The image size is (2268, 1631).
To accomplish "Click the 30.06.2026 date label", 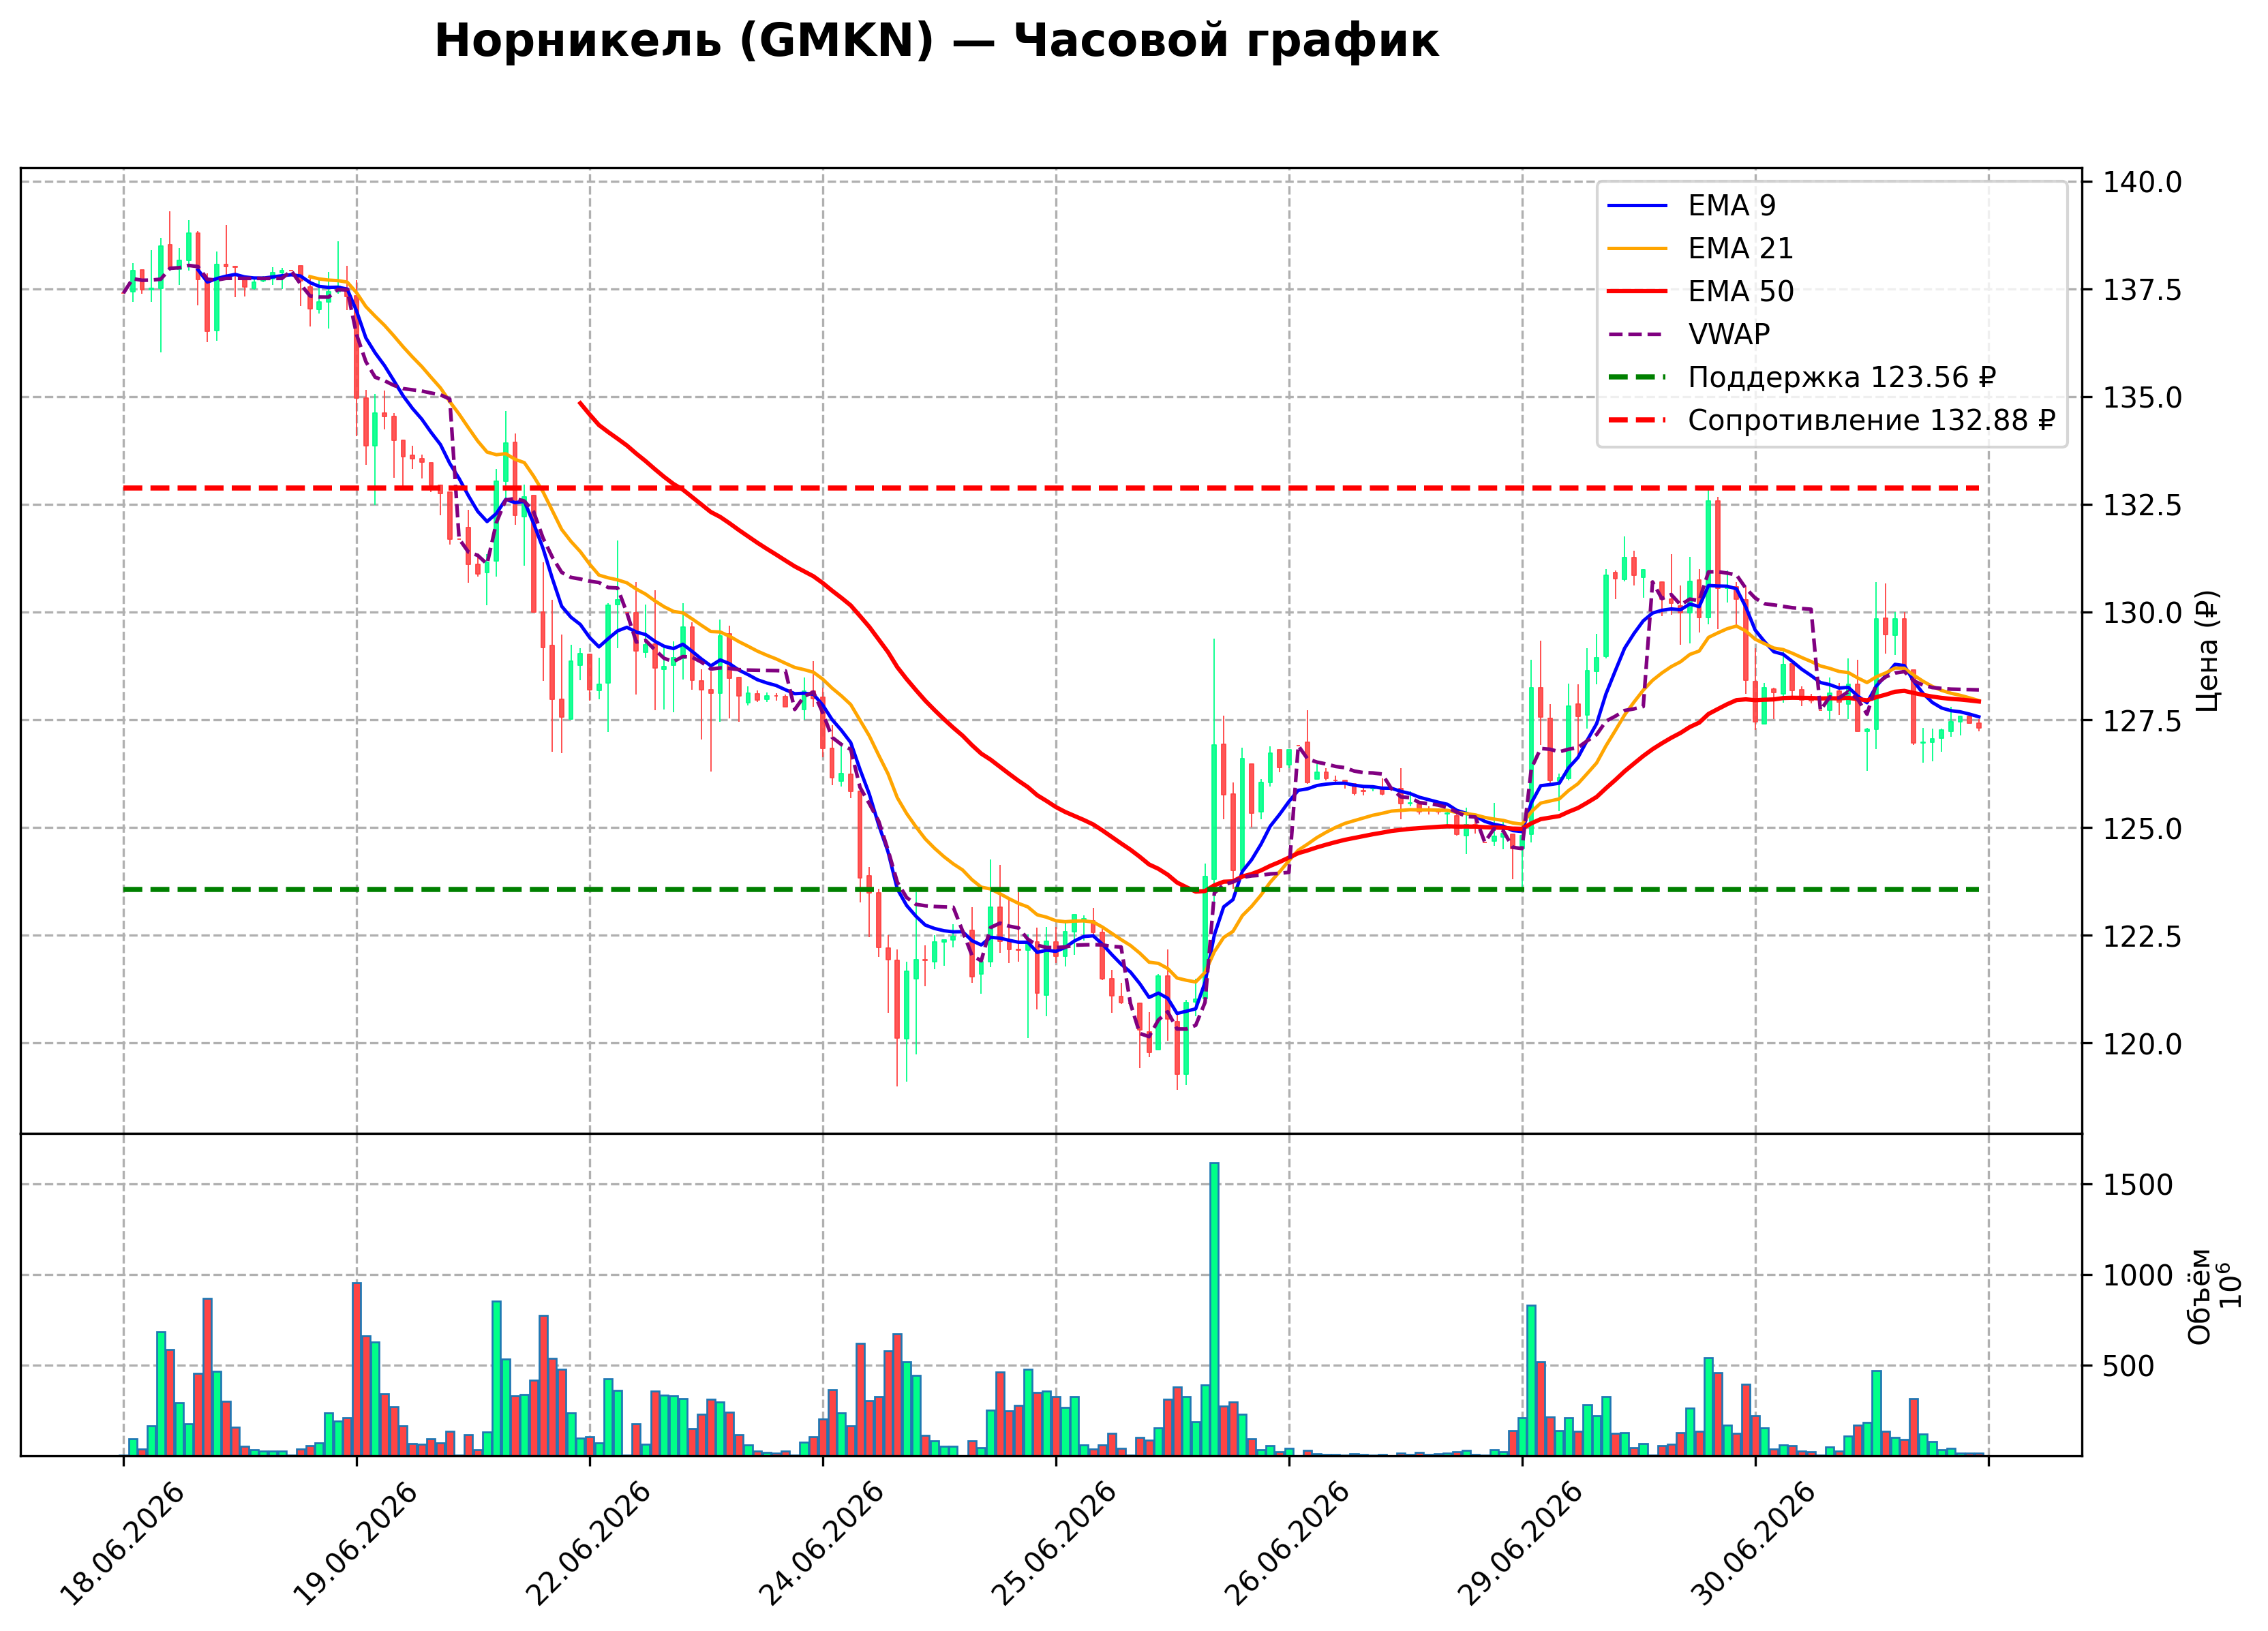I will pyautogui.click(x=1753, y=1543).
